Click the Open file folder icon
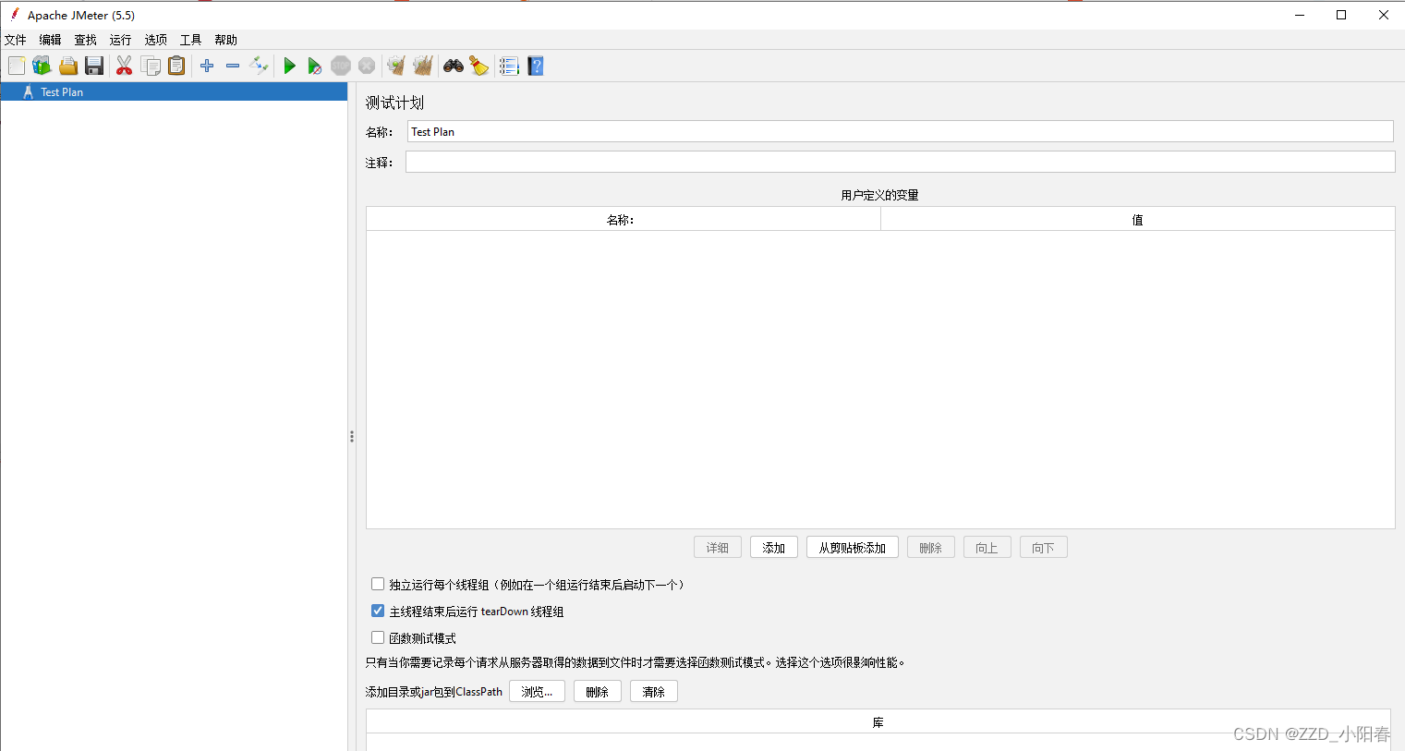Image resolution: width=1405 pixels, height=751 pixels. [68, 66]
